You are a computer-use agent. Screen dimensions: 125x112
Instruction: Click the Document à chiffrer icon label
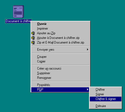point(18,21)
